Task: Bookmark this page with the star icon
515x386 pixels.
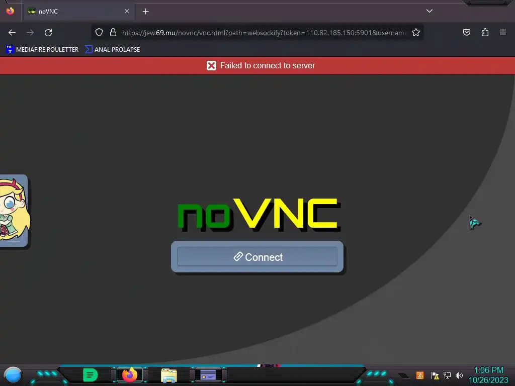Action: [x=416, y=32]
